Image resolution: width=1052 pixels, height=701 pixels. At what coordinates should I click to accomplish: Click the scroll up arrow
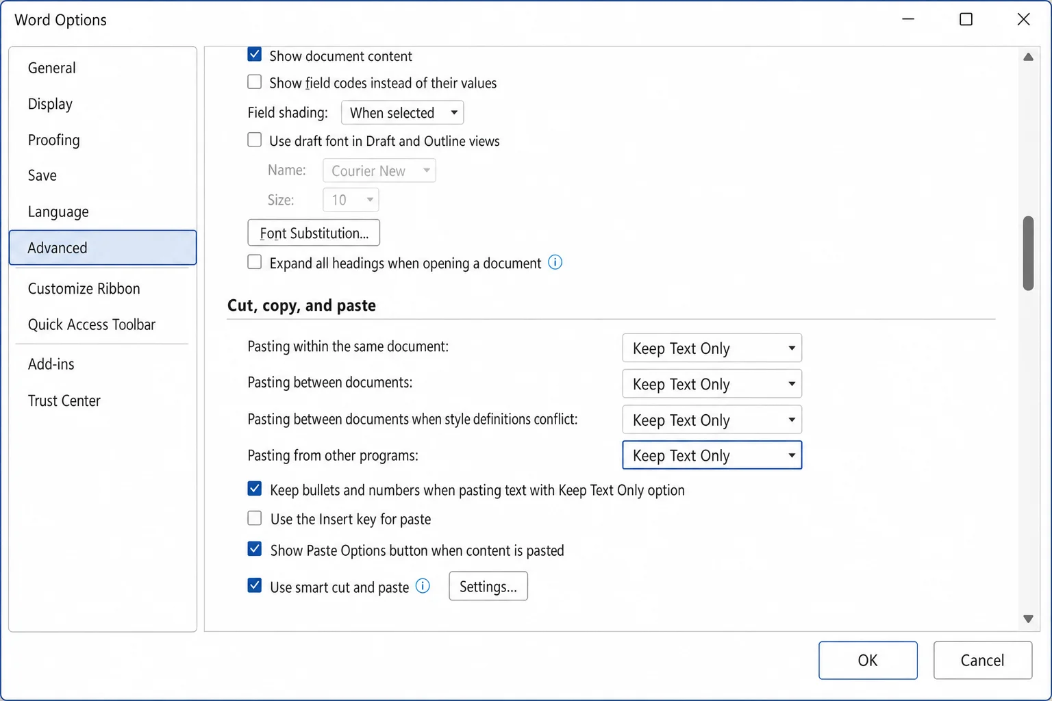(x=1028, y=57)
